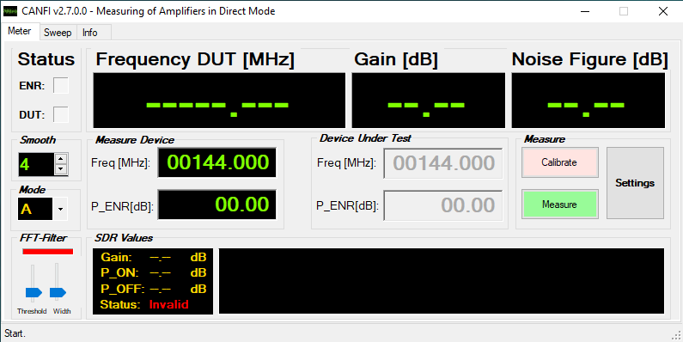Click the P_ON value row
The image size is (683, 342).
coord(153,273)
